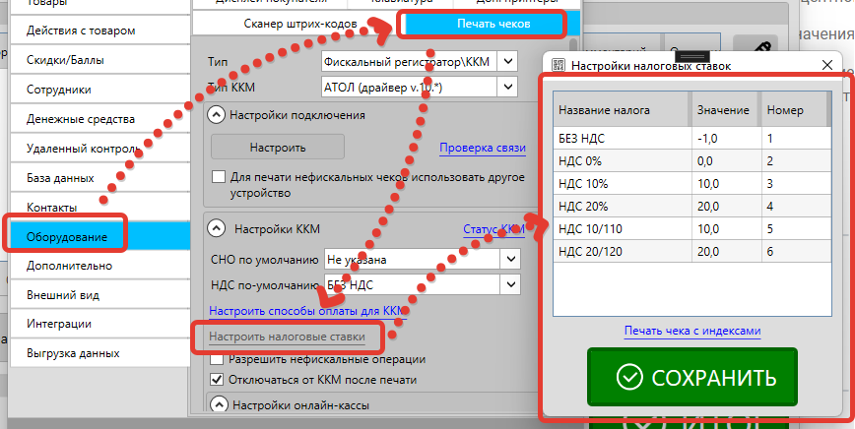The height and width of the screenshot is (429, 855).
Task: Enable using another device for non-fiscal receipts
Action: tap(218, 177)
